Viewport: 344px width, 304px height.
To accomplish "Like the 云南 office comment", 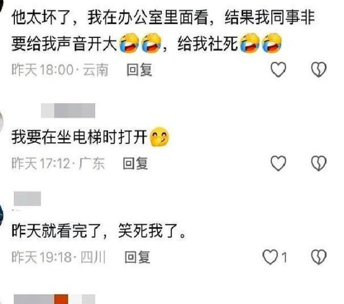I will pos(278,69).
